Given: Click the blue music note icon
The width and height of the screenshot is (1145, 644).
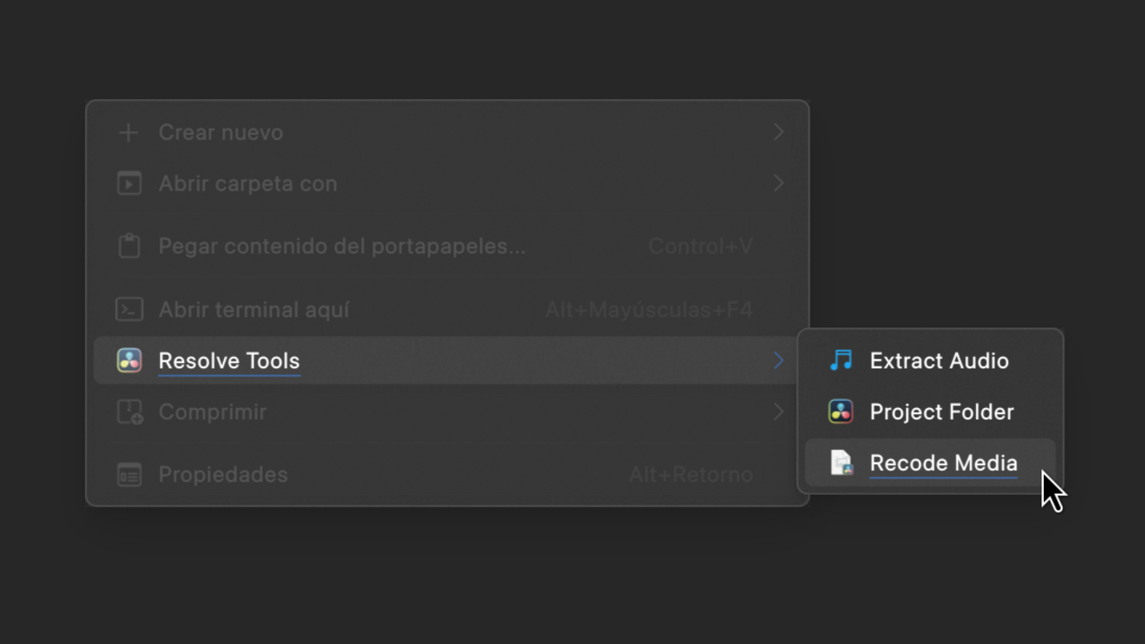Looking at the screenshot, I should tap(841, 360).
